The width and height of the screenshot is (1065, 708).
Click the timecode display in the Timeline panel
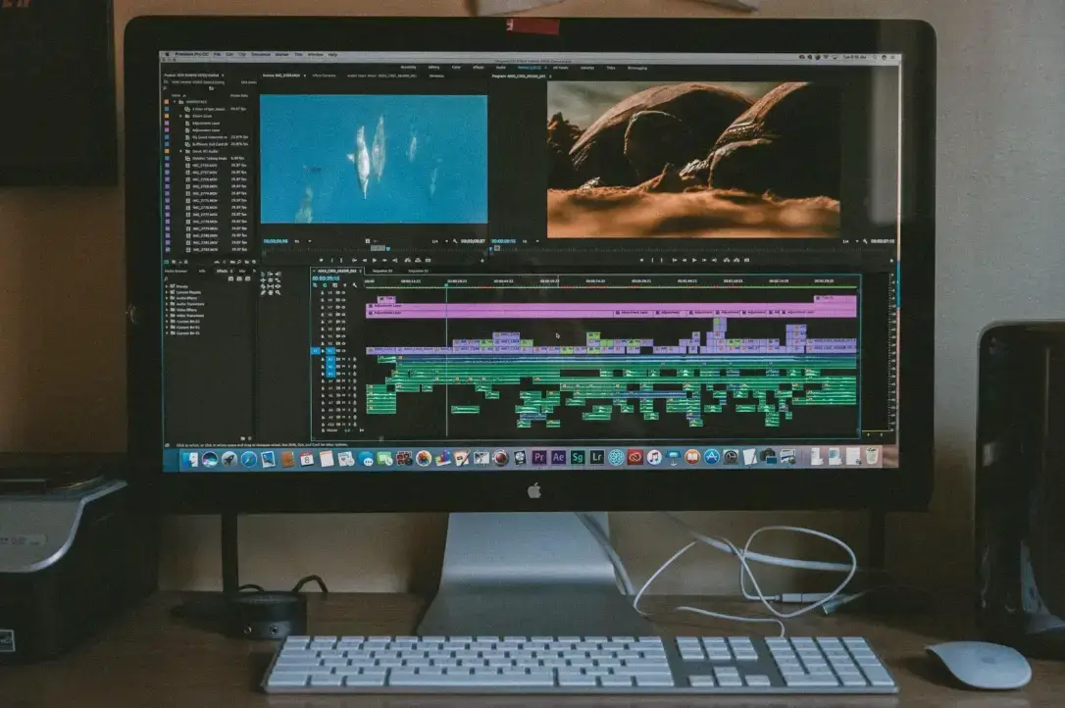tap(326, 278)
